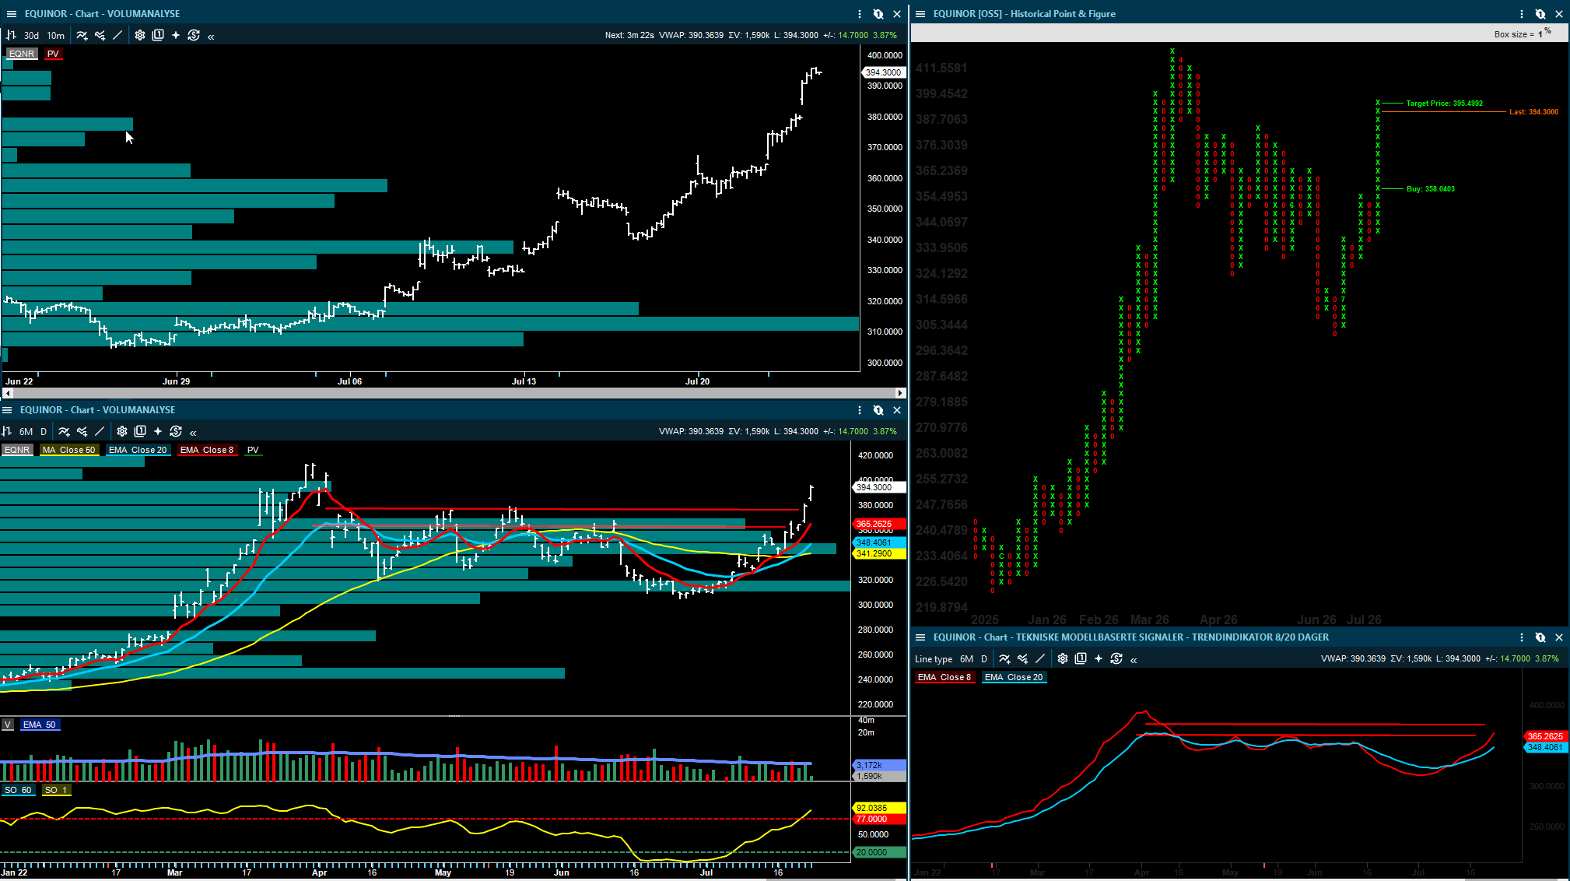
Task: Toggle crosshair tool in lower VOLUMANALYSE toolbar
Action: [158, 431]
